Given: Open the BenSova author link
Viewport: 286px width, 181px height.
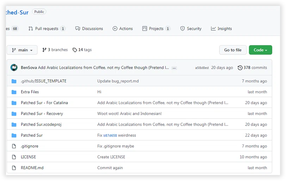Looking at the screenshot, I should pos(29,68).
